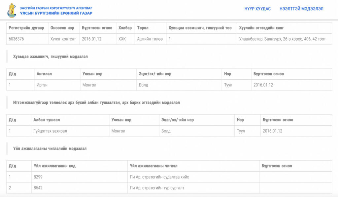The width and height of the screenshot is (338, 197).
Task: Click activity code 8299
Action: click(x=38, y=177)
